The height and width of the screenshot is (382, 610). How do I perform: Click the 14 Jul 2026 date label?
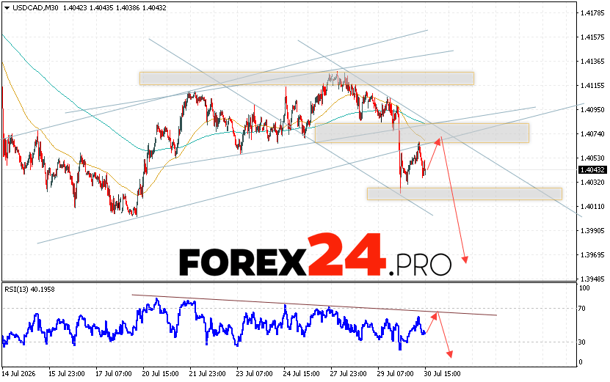(x=18, y=374)
